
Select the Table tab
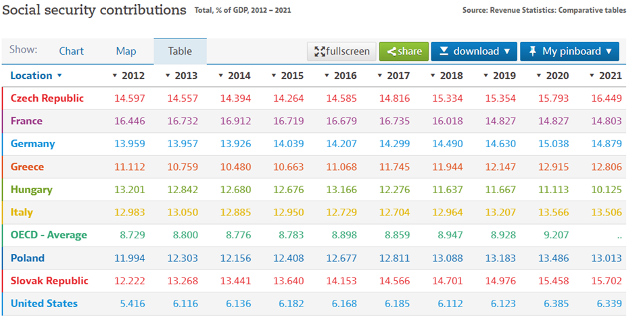click(x=180, y=51)
